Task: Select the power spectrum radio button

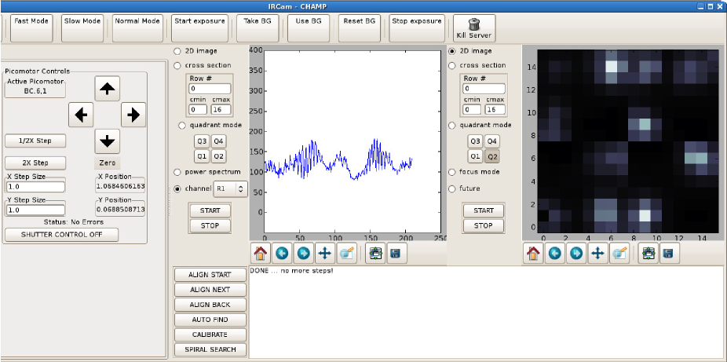Action: (x=177, y=172)
